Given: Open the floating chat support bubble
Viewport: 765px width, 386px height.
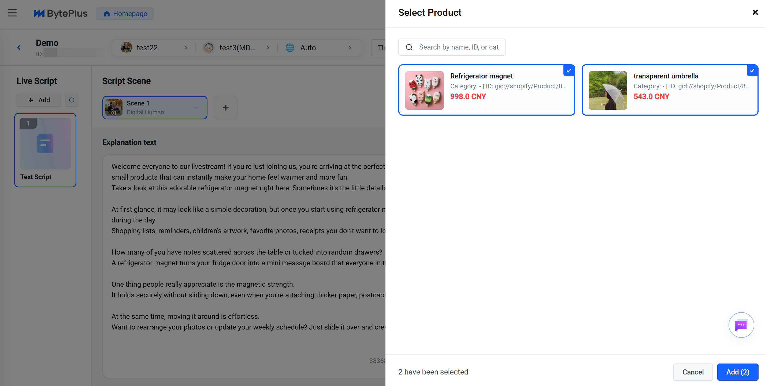Looking at the screenshot, I should [x=741, y=325].
